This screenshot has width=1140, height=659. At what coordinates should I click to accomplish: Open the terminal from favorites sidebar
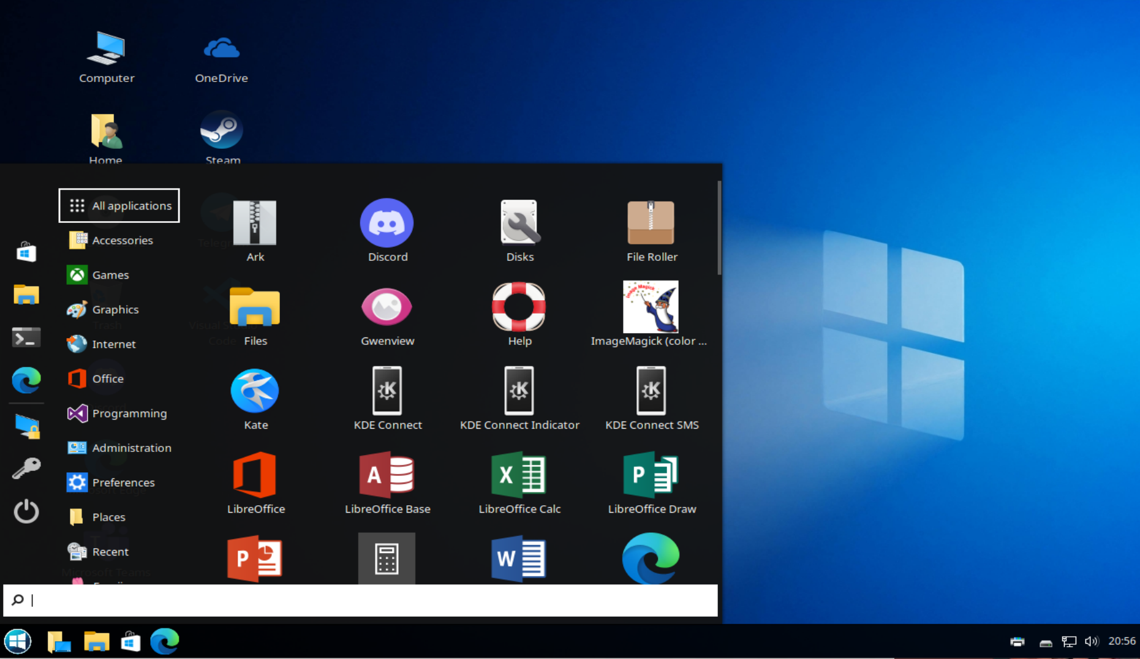tap(26, 337)
